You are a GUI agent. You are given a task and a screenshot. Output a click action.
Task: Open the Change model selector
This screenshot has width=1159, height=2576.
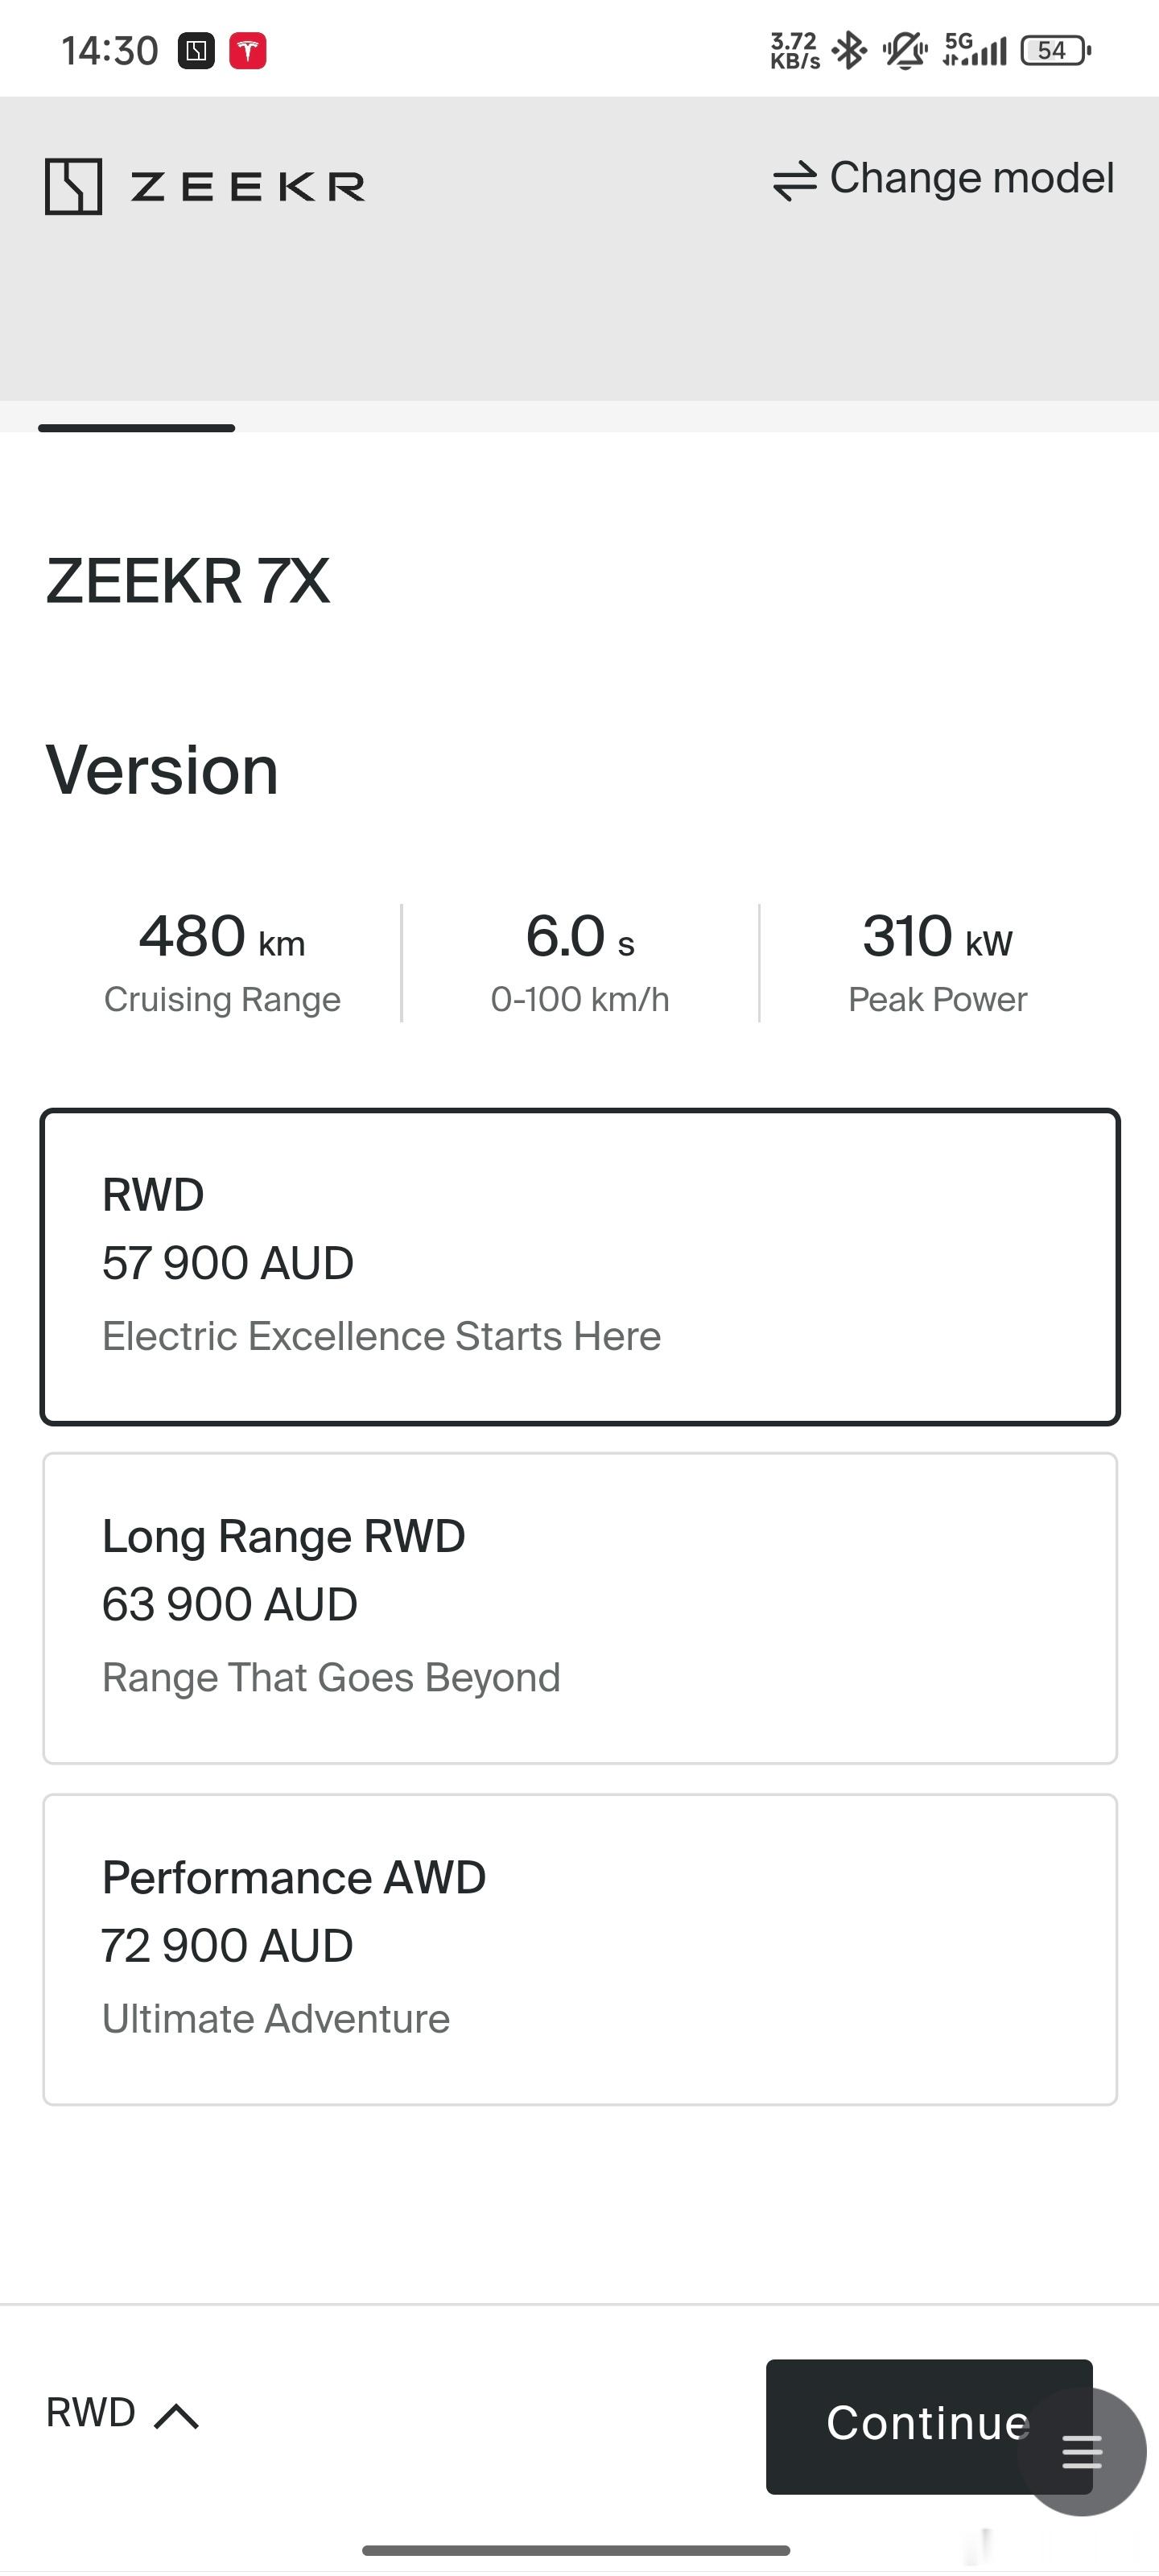tap(943, 179)
